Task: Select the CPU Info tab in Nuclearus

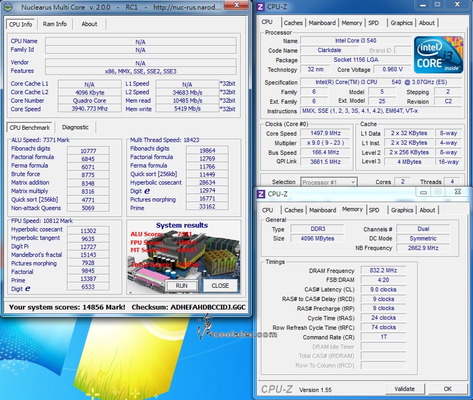Action: (21, 24)
